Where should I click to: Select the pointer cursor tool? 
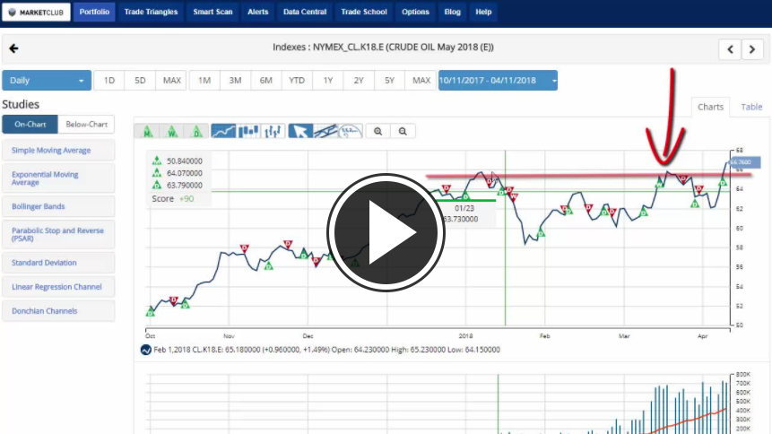(300, 131)
